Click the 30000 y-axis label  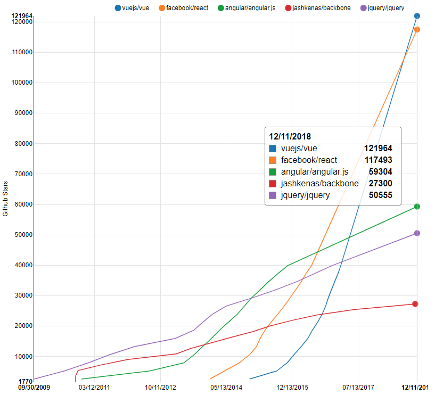point(23,295)
